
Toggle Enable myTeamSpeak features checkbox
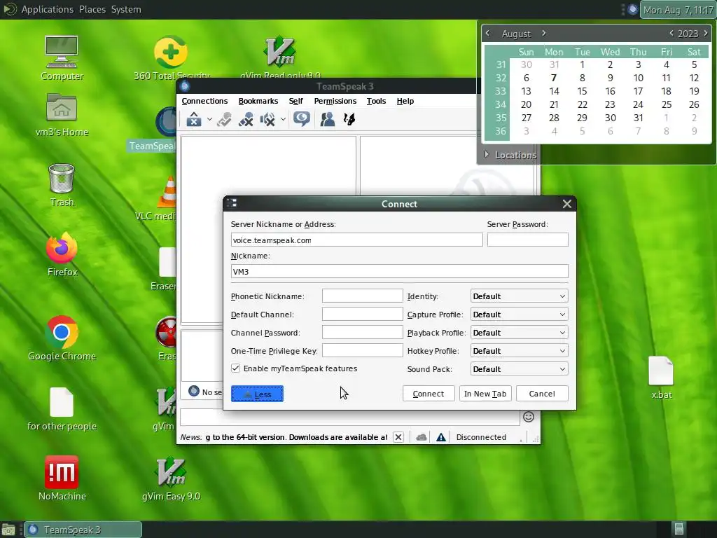[x=235, y=368]
